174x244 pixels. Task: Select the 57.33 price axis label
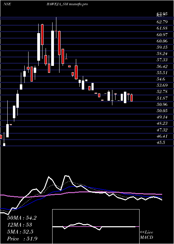[162, 60]
